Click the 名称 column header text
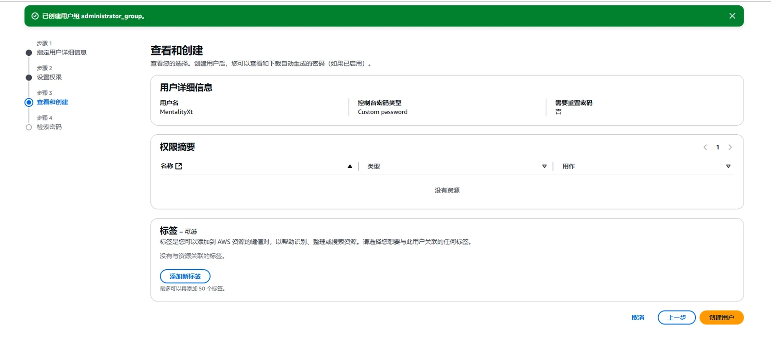This screenshot has height=337, width=771. (167, 166)
